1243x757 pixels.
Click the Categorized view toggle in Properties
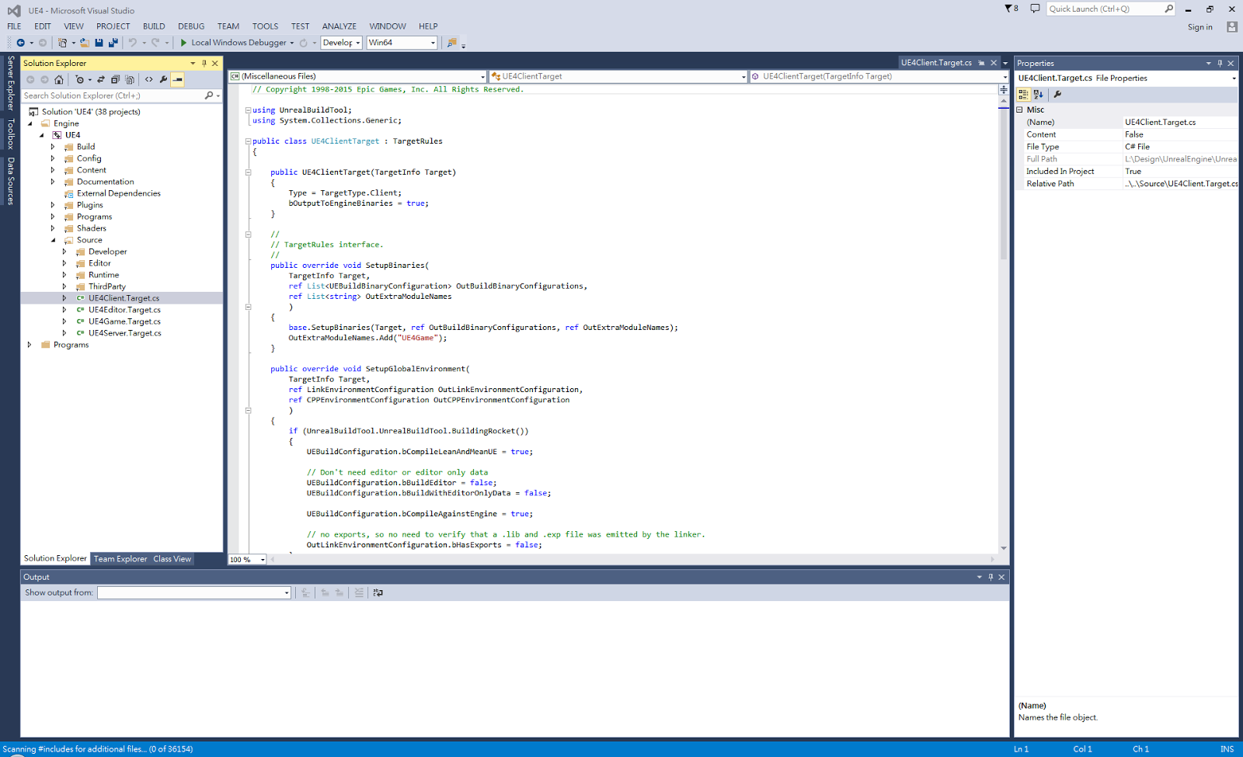[1023, 94]
